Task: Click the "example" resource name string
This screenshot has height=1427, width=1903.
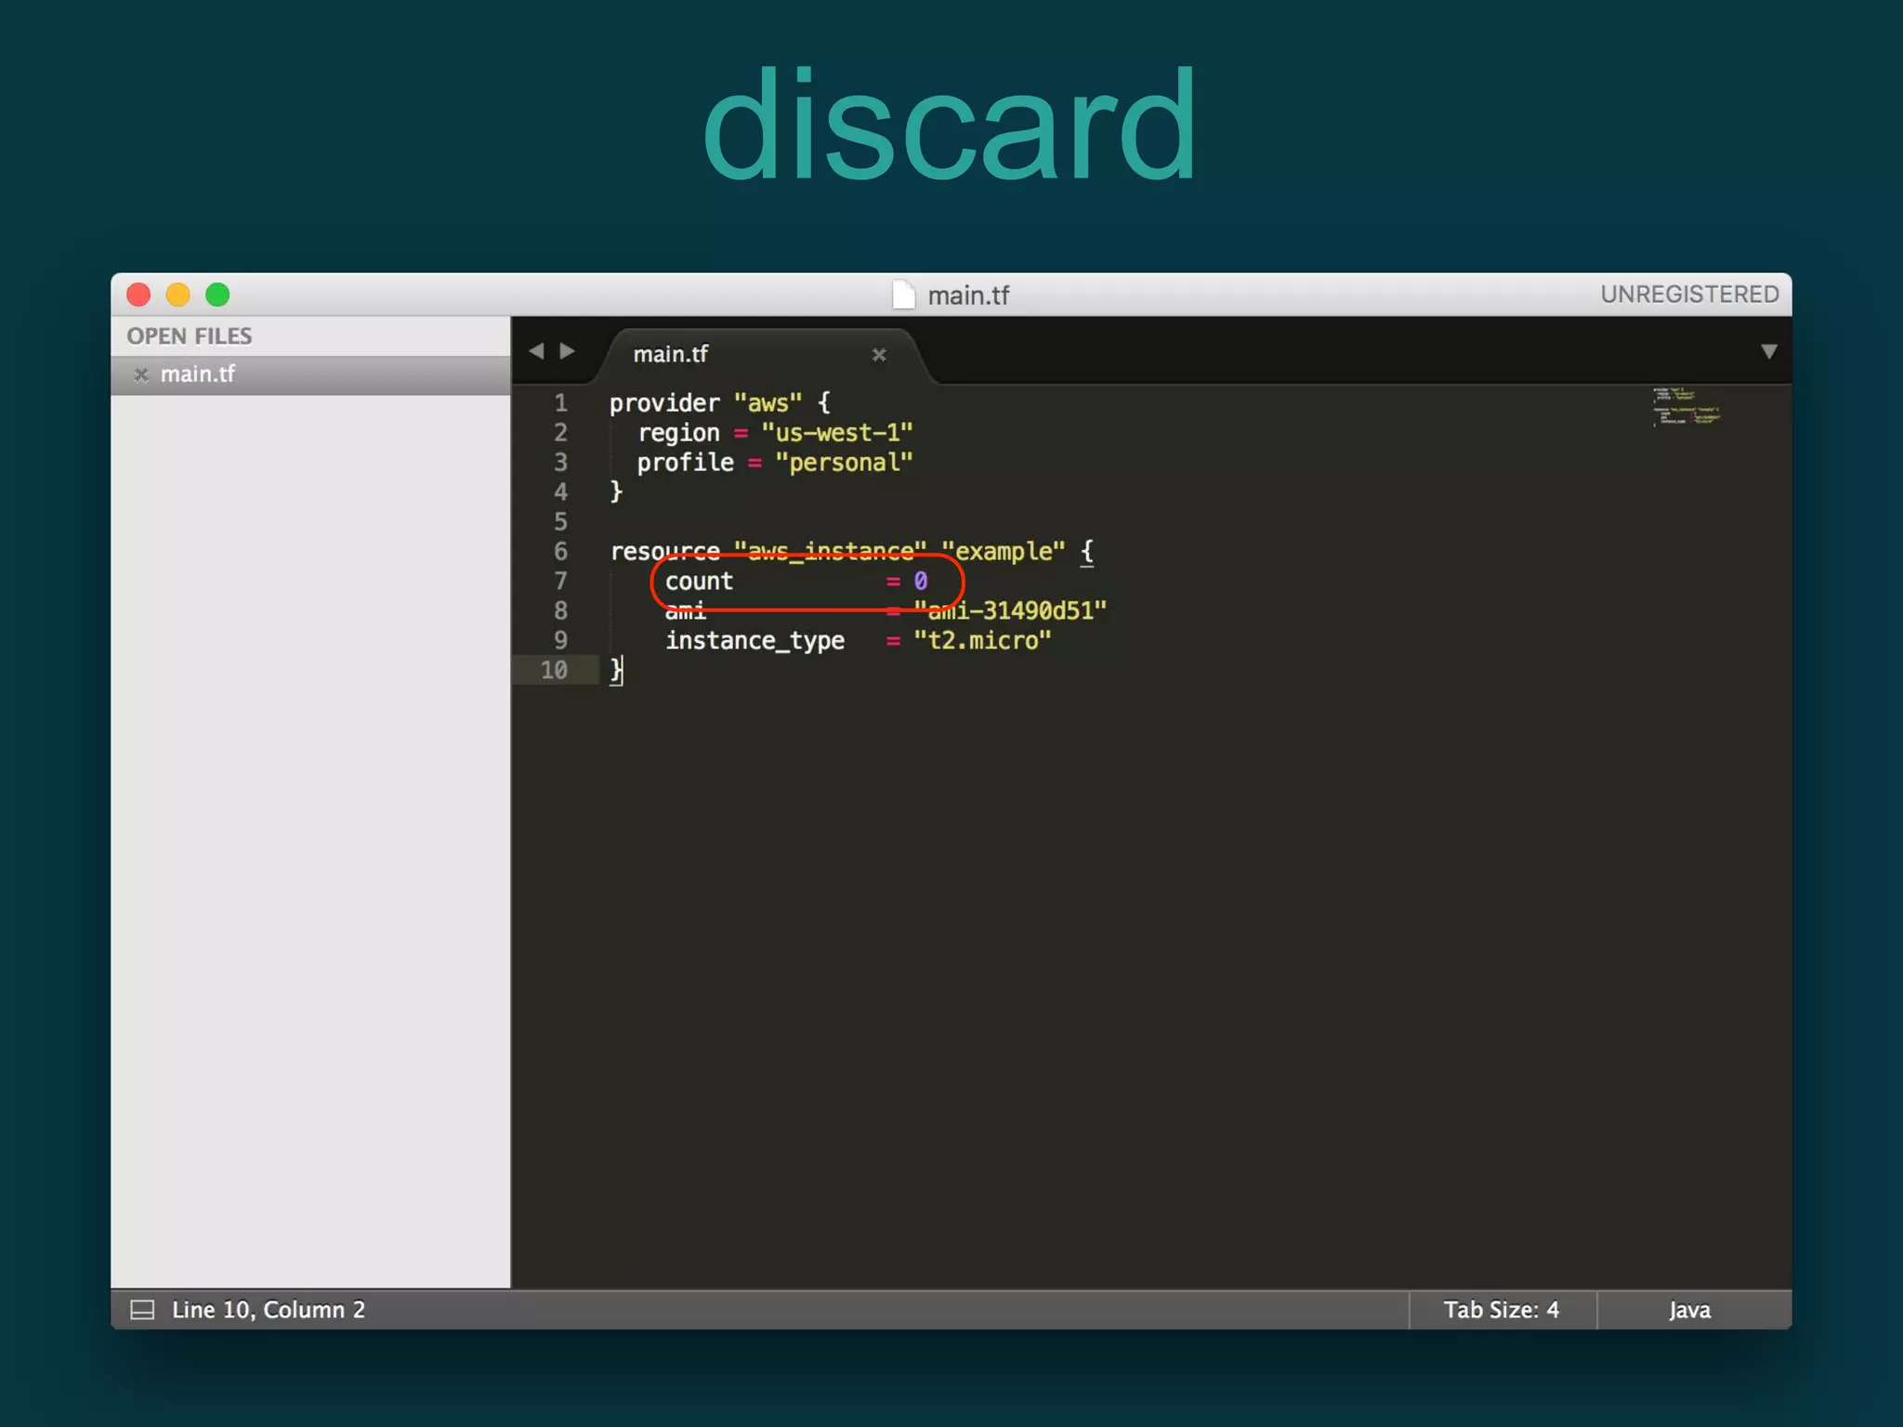Action: [1004, 552]
